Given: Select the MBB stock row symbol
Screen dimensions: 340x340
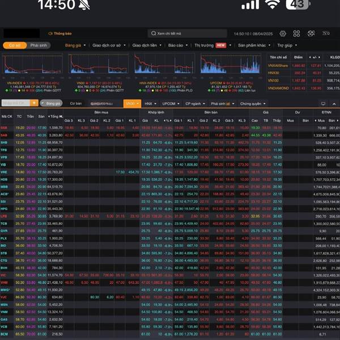Looking at the screenshot, I should click(x=4, y=186).
